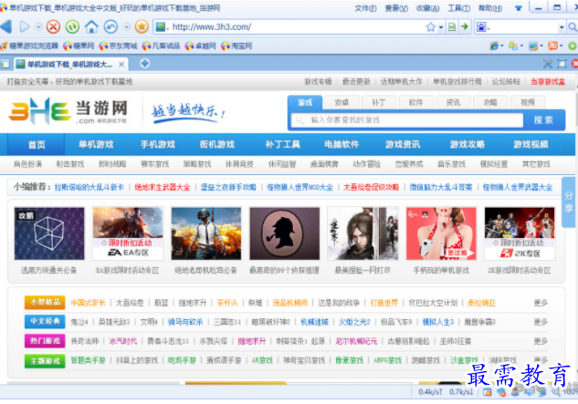The image size is (578, 404).
Task: Open the PUBG soldier thumbnail
Action: (206, 233)
